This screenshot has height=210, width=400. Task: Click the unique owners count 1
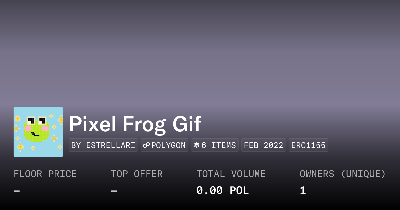pos(303,191)
